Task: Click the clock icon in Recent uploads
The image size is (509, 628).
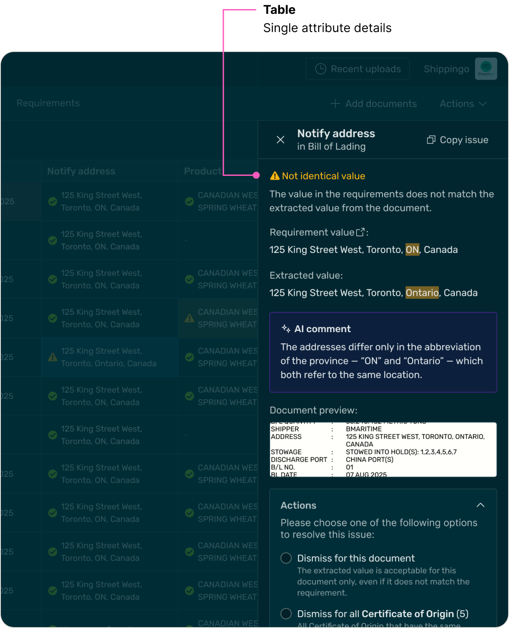Action: click(x=320, y=69)
